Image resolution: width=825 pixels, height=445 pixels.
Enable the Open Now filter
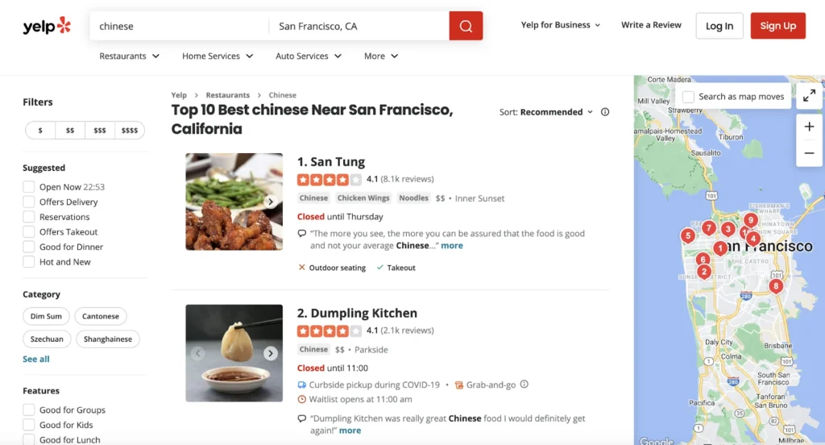29,187
